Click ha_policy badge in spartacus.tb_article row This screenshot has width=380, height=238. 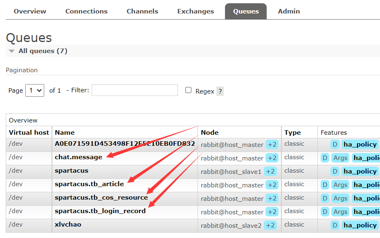(x=366, y=185)
